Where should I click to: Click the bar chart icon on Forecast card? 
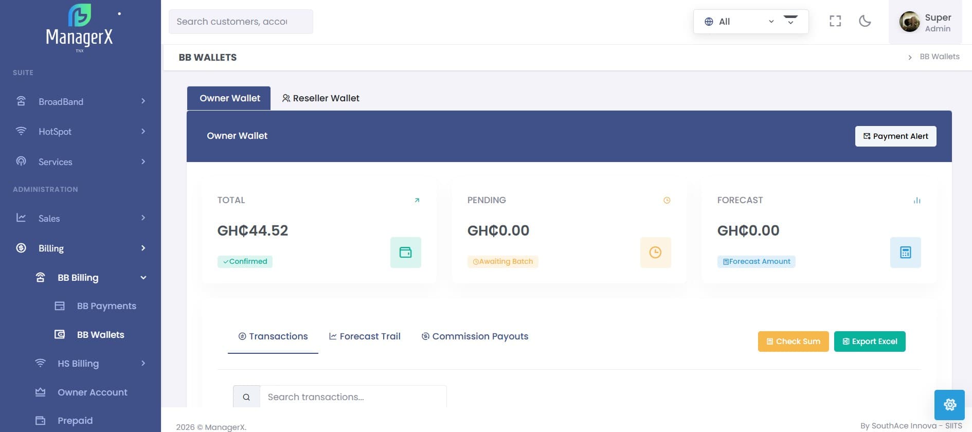pos(917,200)
